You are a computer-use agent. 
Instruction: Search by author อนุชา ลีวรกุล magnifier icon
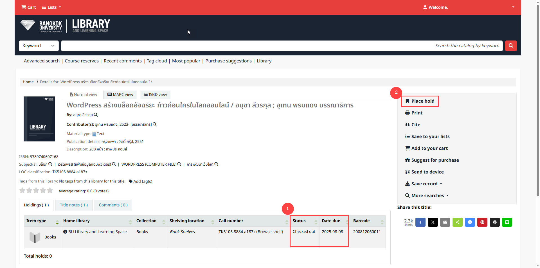point(96,115)
